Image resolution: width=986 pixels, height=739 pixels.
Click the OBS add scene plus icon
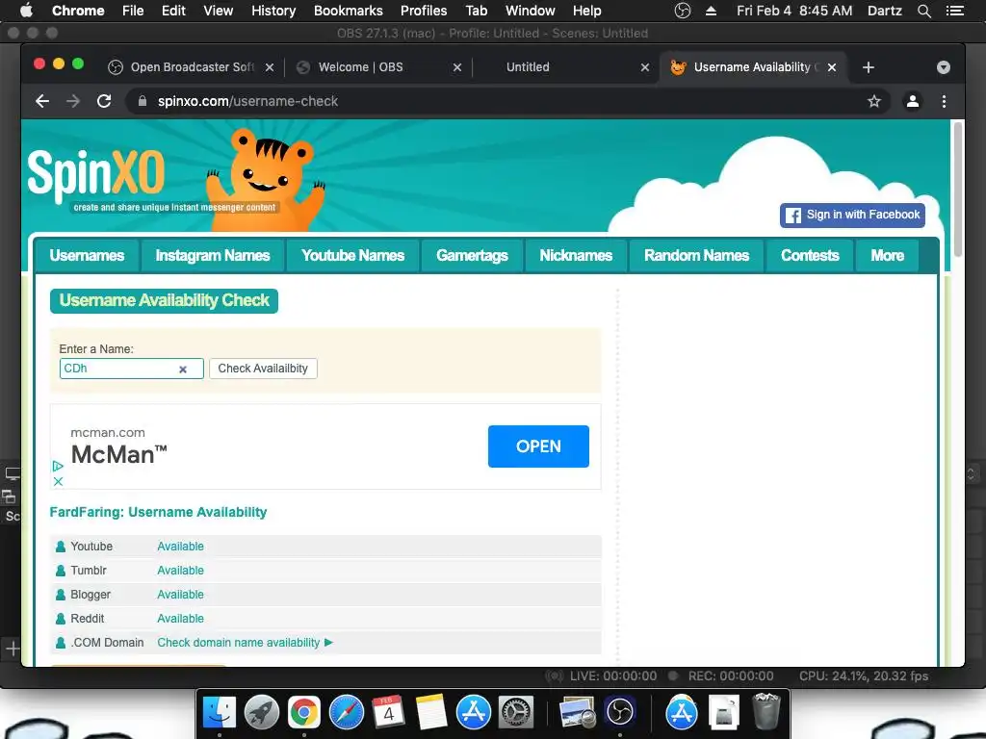(x=13, y=649)
